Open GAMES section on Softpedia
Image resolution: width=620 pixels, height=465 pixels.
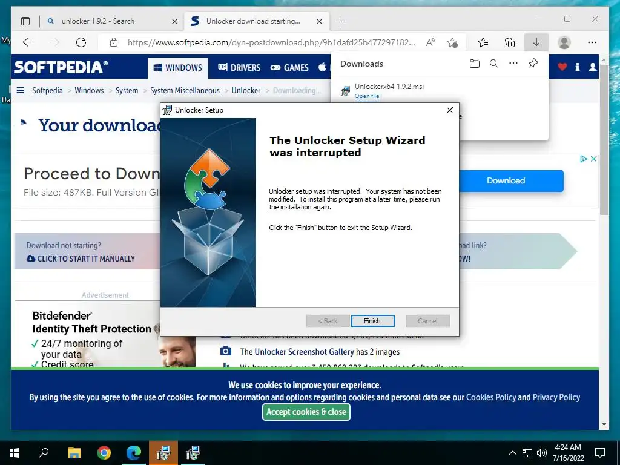289,68
